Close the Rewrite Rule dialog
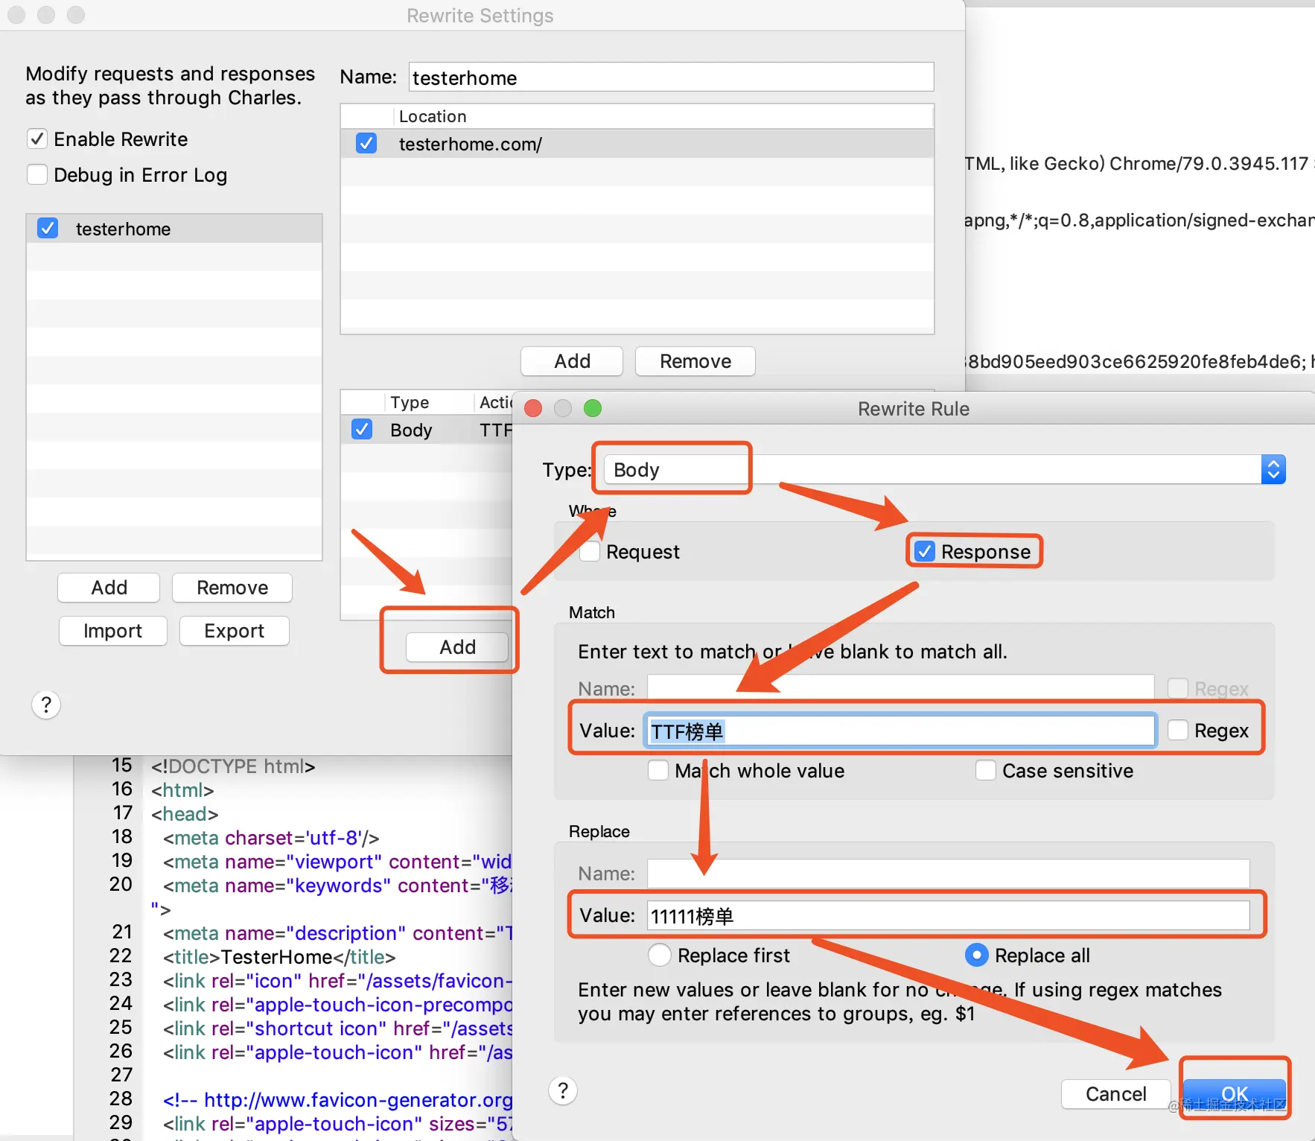1315x1141 pixels. click(x=533, y=408)
